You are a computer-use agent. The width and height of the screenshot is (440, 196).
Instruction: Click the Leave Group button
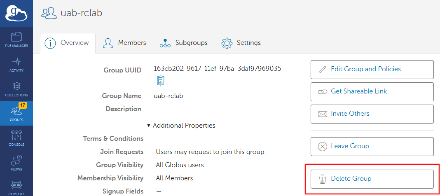coord(372,146)
